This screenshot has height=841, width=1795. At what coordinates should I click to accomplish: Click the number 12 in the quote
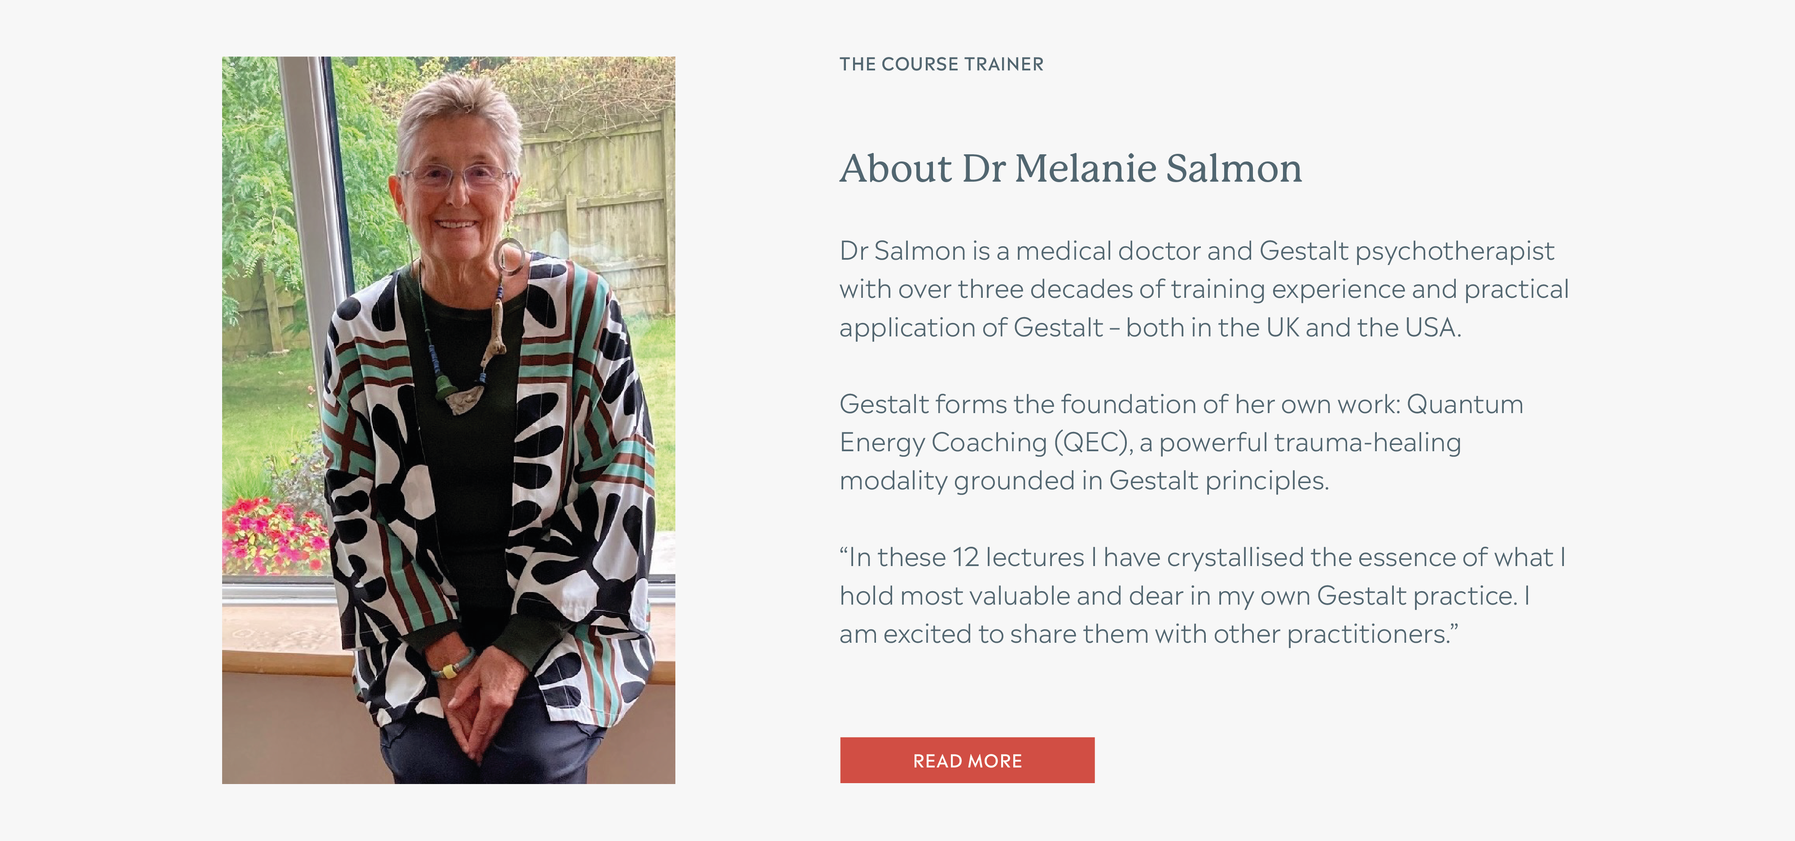point(966,558)
